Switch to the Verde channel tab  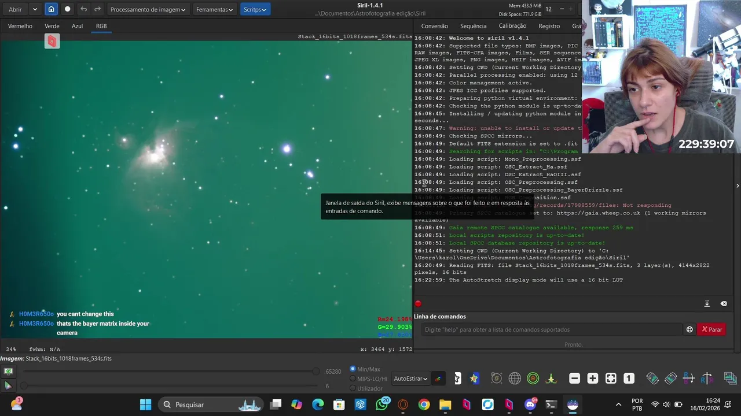(x=52, y=26)
